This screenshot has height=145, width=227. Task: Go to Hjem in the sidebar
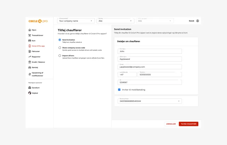coord(34,30)
